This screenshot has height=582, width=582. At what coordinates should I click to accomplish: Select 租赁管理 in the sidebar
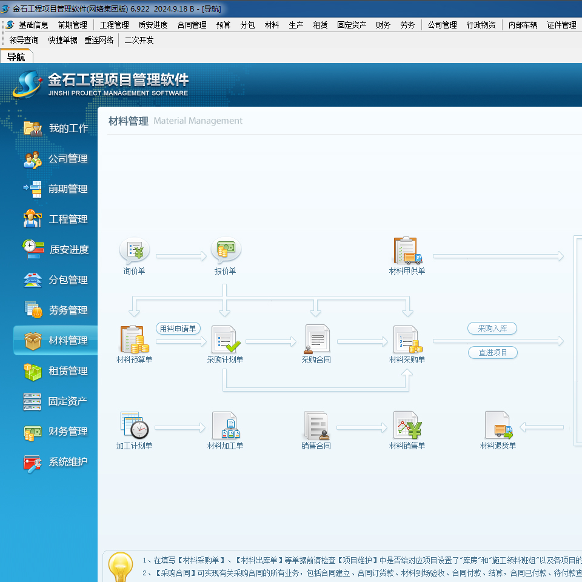(x=68, y=371)
